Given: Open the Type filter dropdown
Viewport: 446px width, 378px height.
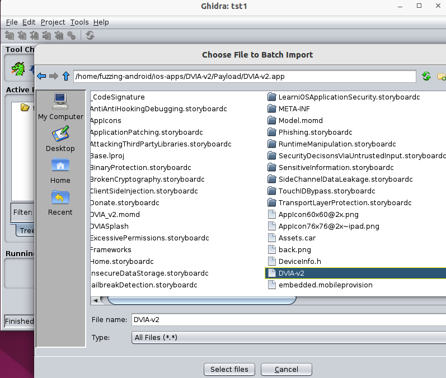Looking at the screenshot, I should [288, 338].
